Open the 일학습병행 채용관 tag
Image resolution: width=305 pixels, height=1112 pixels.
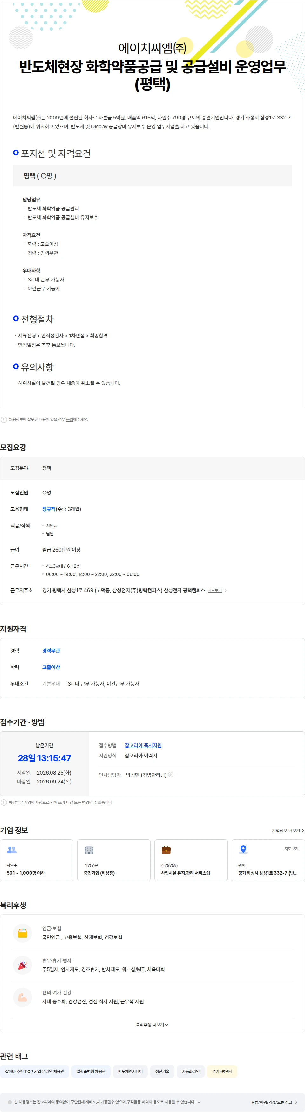click(x=91, y=1071)
